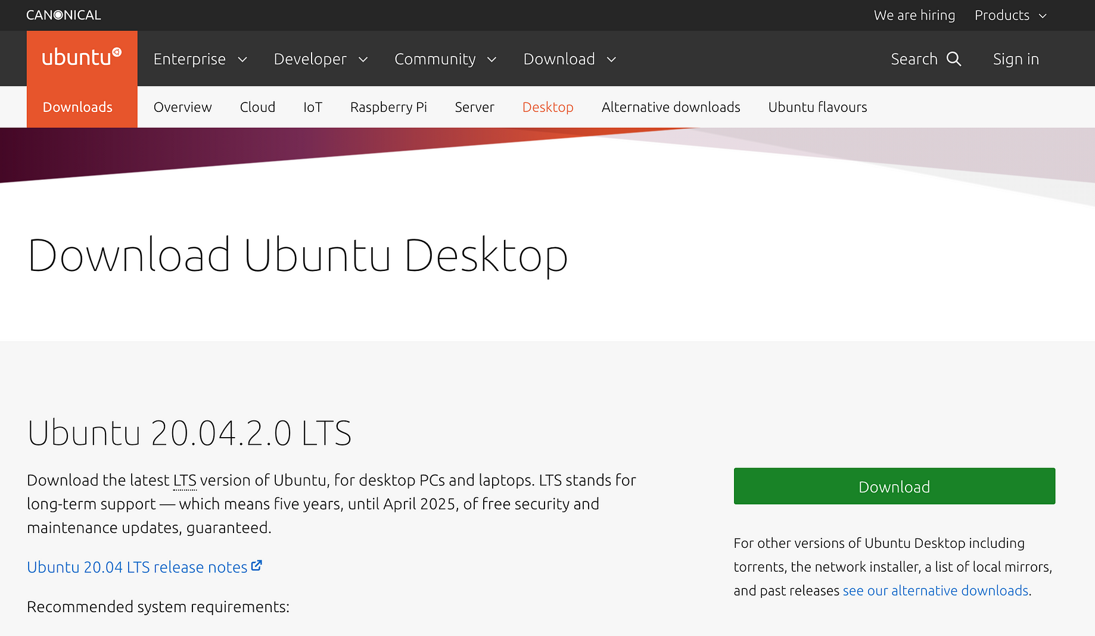1095x636 pixels.
Task: Click the We are hiring link
Action: point(914,15)
